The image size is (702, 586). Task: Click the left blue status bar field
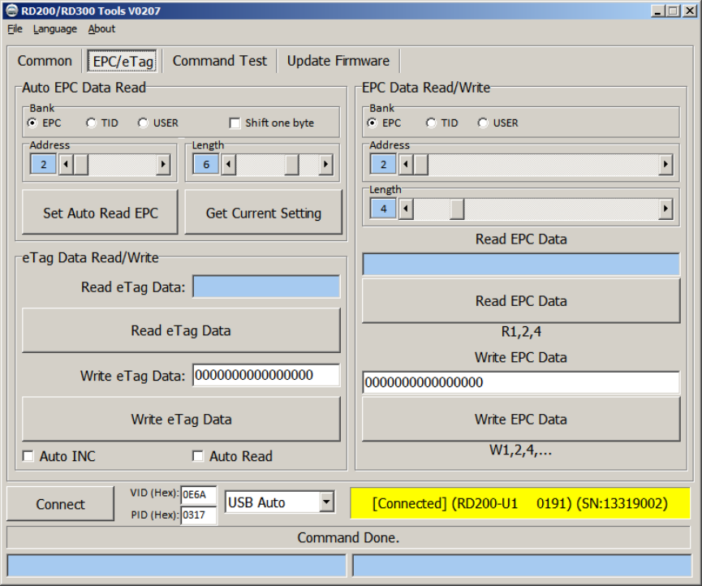(177, 566)
